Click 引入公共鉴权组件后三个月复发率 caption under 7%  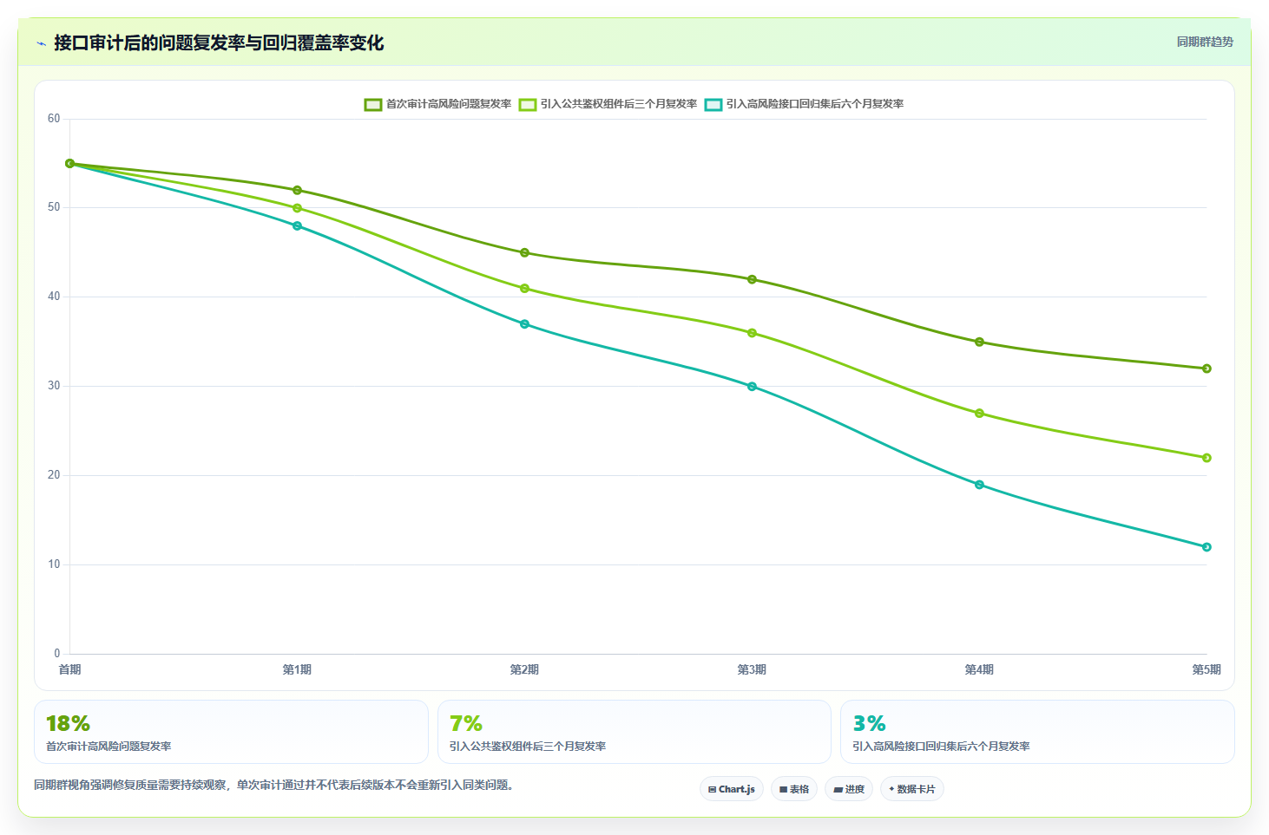528,747
